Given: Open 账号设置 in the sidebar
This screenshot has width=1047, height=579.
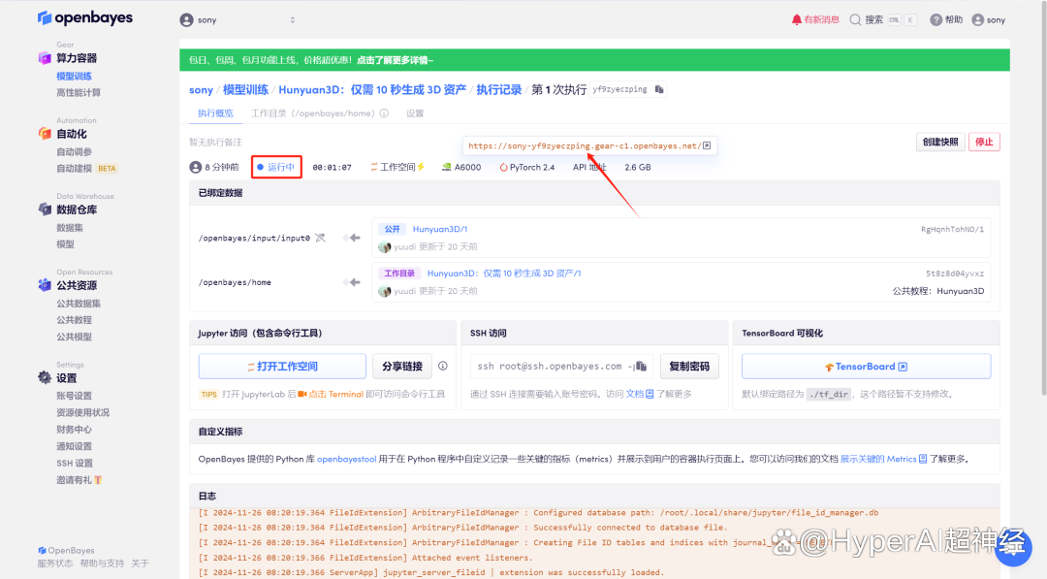Looking at the screenshot, I should (x=74, y=396).
